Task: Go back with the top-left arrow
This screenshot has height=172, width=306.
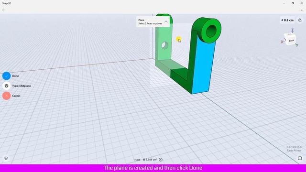Action: coord(4,10)
